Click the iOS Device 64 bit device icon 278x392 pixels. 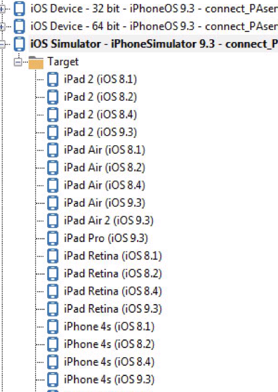pos(19,26)
